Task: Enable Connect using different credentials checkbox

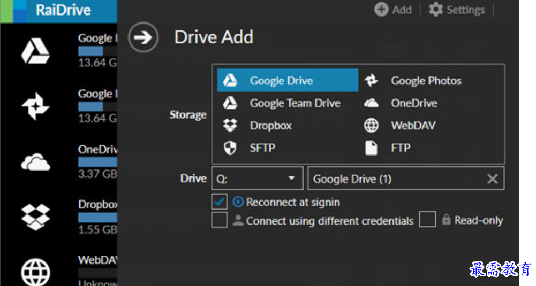Action: pyautogui.click(x=220, y=220)
